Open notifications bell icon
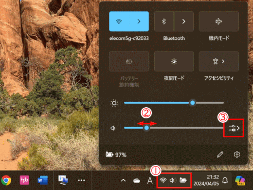253x190 pixels. tap(225, 180)
